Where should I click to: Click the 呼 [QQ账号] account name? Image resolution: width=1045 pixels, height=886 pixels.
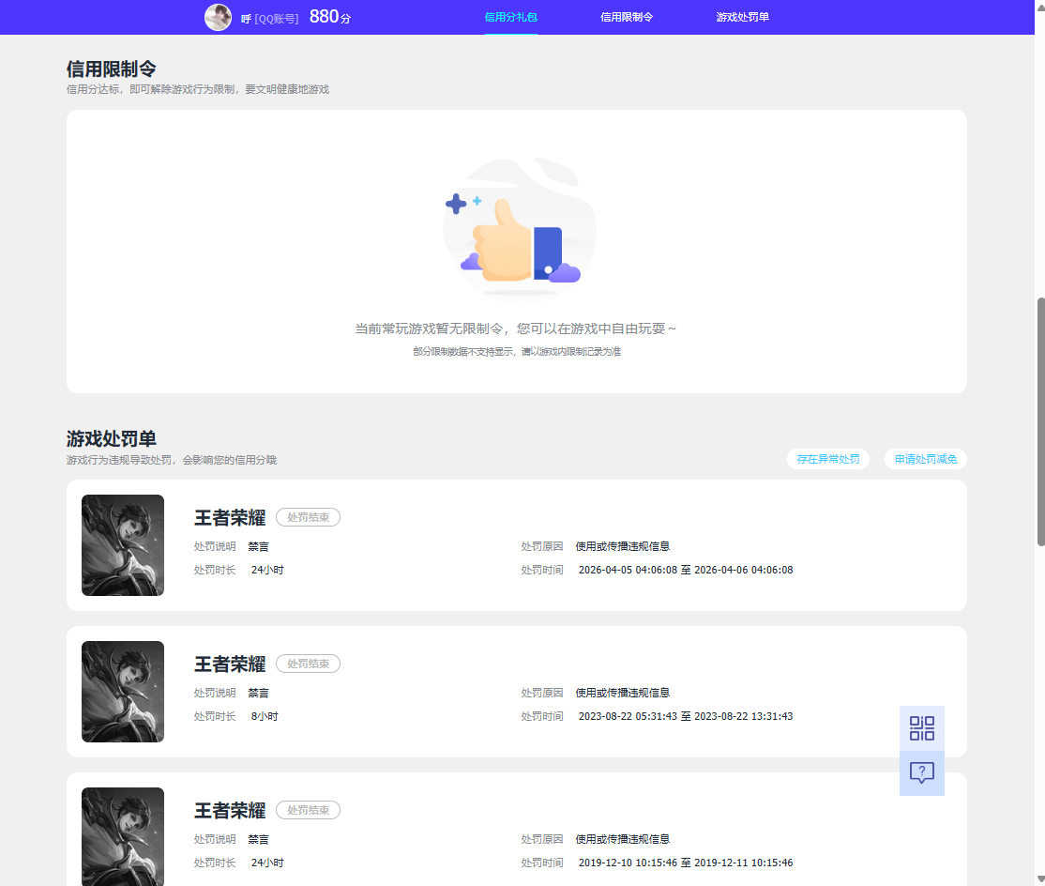click(x=269, y=19)
